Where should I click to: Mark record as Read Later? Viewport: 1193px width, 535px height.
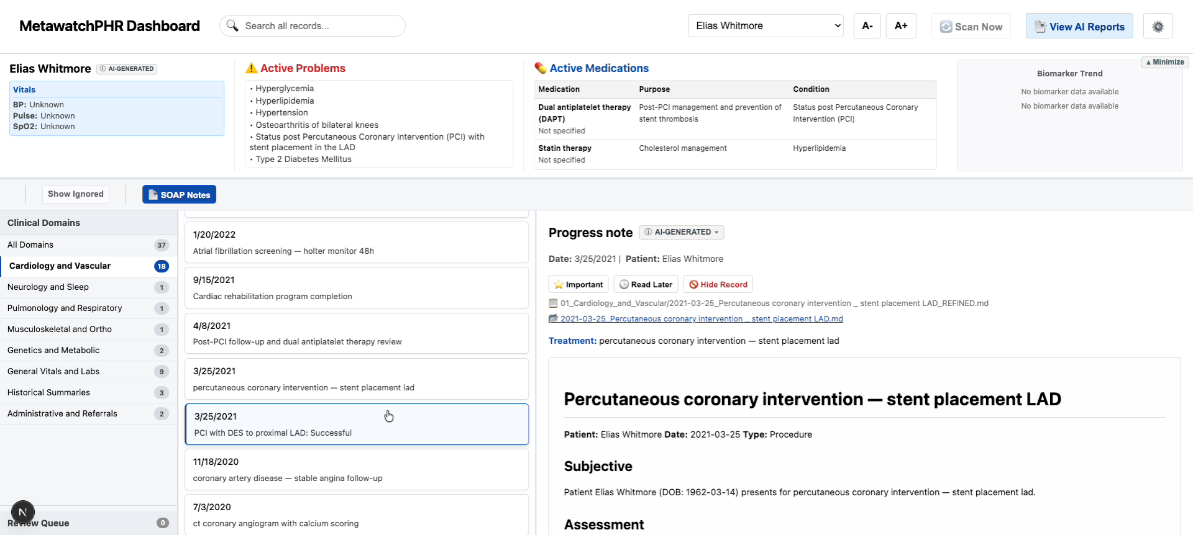646,284
